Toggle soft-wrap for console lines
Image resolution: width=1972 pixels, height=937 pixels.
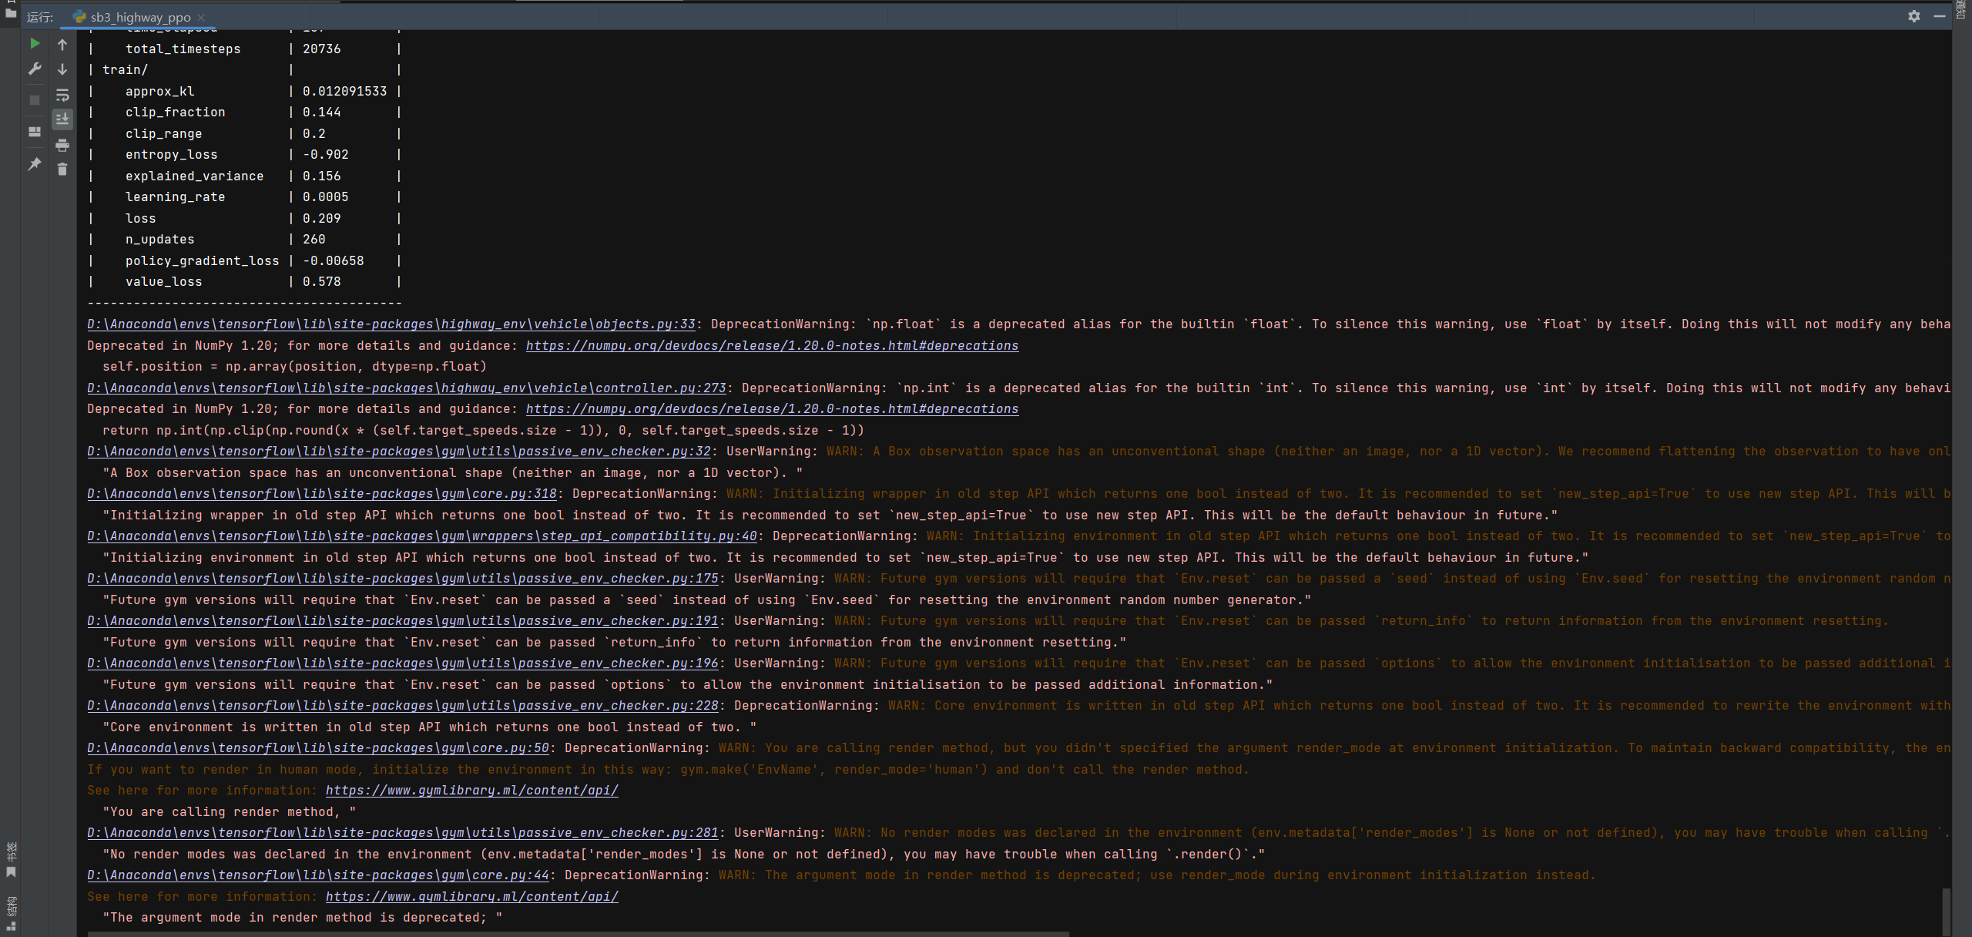point(62,96)
